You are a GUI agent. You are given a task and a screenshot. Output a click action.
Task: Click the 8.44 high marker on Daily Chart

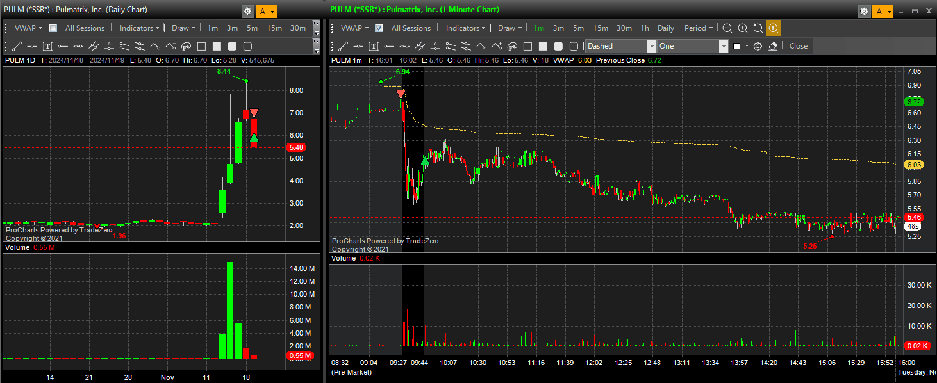(224, 72)
